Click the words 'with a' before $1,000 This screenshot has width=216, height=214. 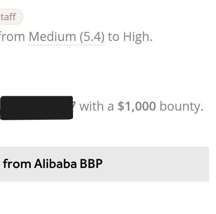pos(97,106)
